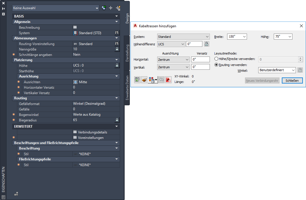Switch to the Darstellung tab
Screen dimensions: 306x200
click(127, 53)
